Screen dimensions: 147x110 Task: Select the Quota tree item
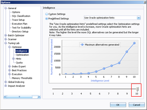click(19, 63)
